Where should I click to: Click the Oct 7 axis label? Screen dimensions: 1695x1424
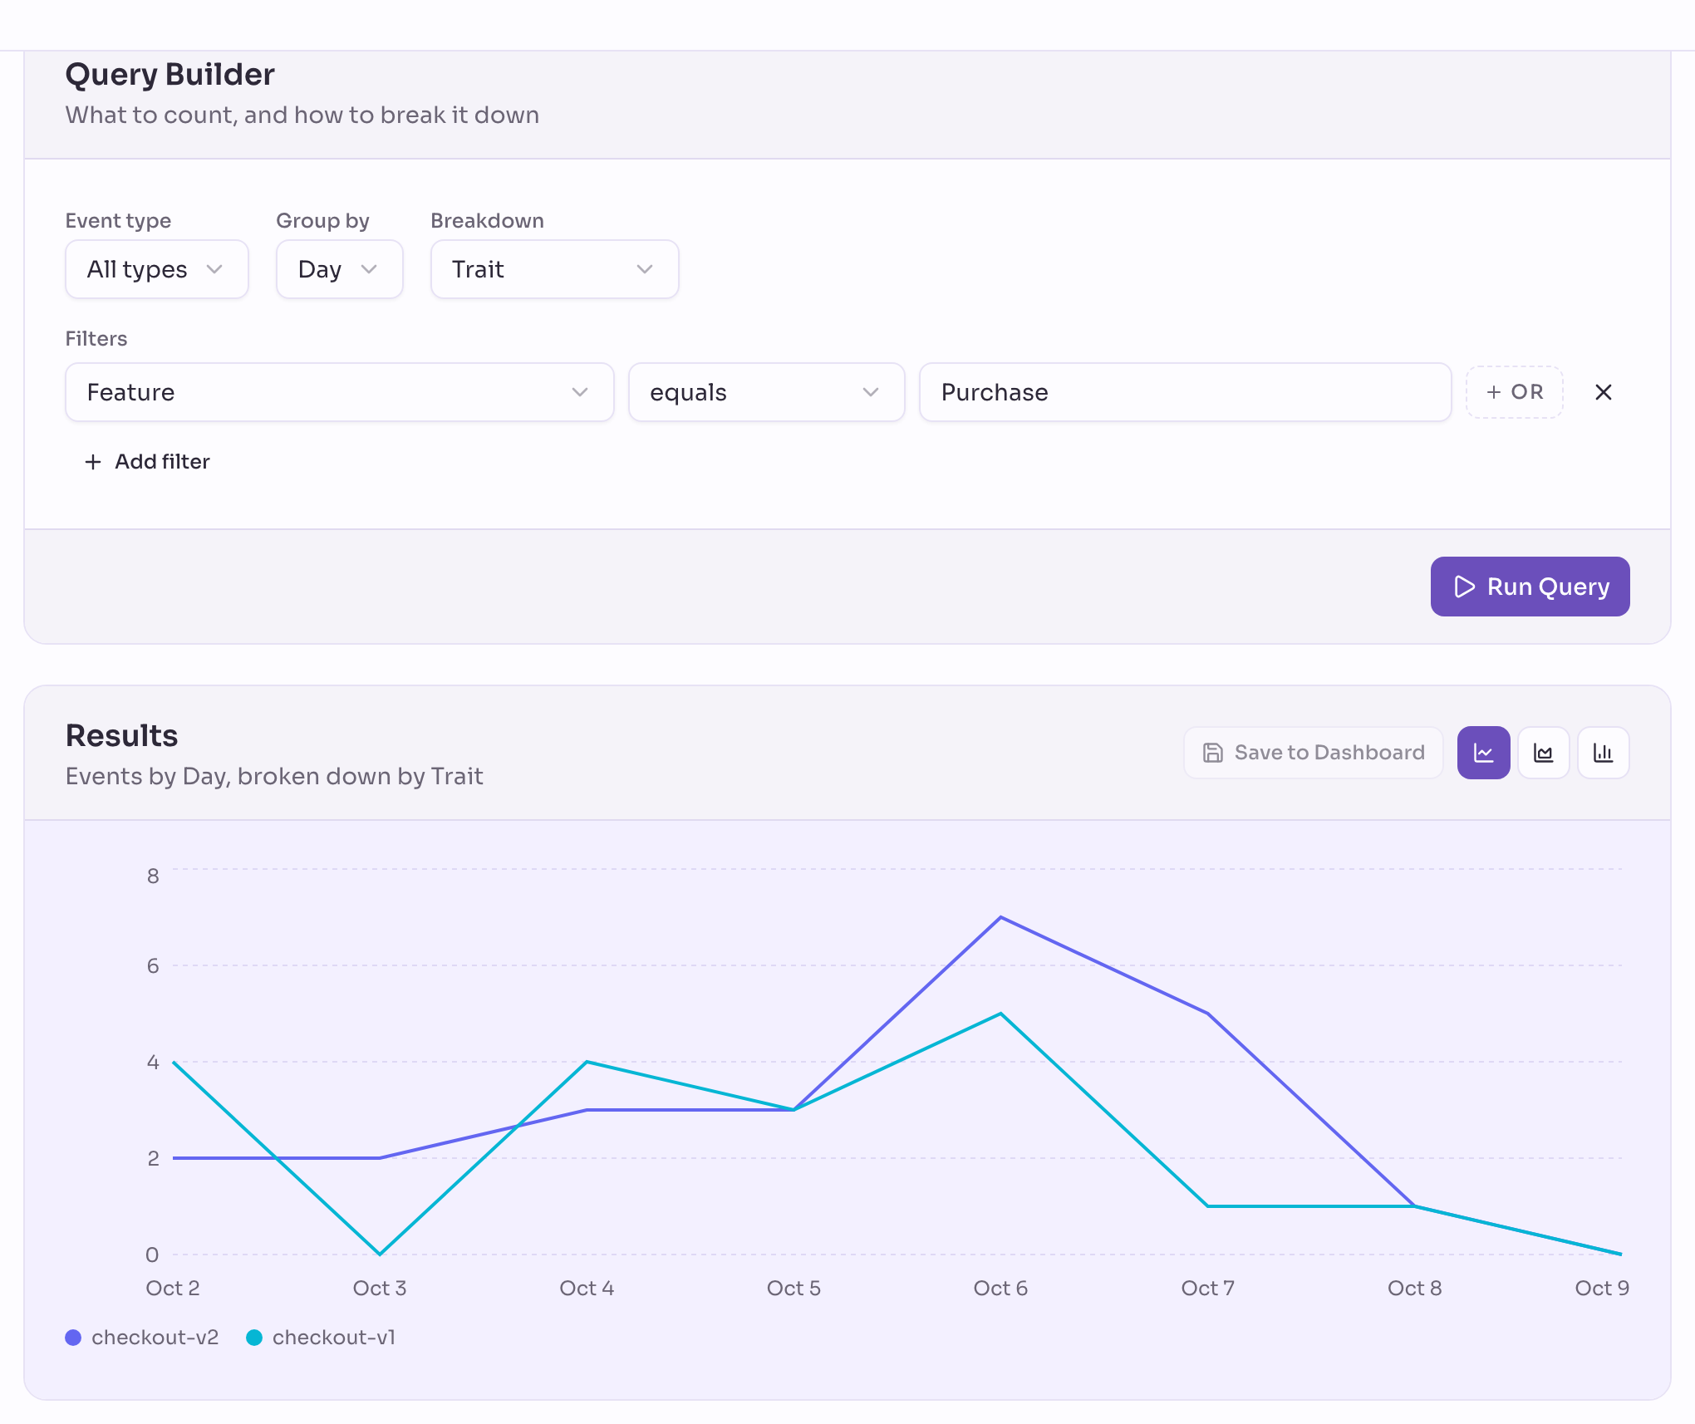(x=1208, y=1288)
